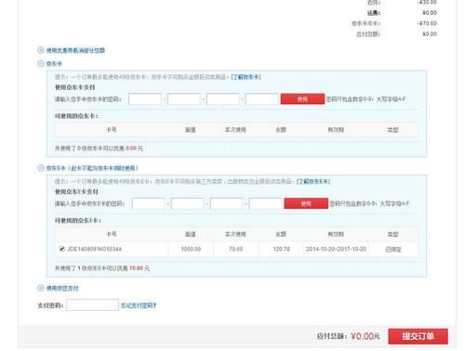The height and width of the screenshot is (351, 464).
Task: Select E-card balance 120.78 cell
Action: [281, 249]
